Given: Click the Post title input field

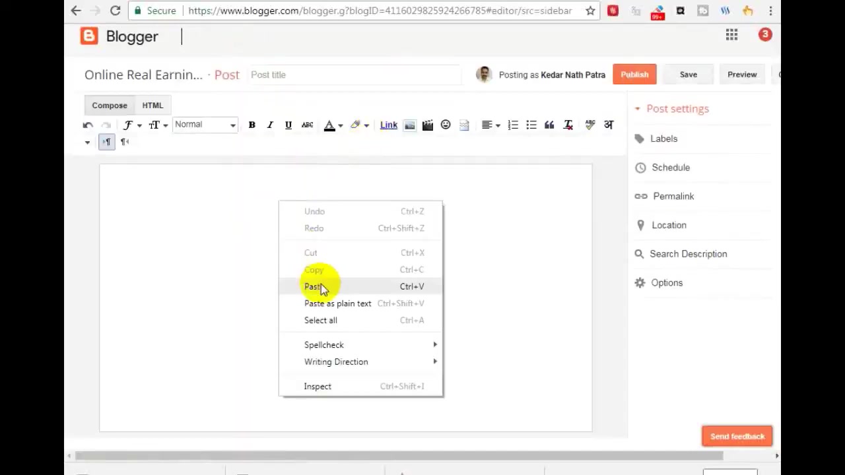Looking at the screenshot, I should point(355,75).
